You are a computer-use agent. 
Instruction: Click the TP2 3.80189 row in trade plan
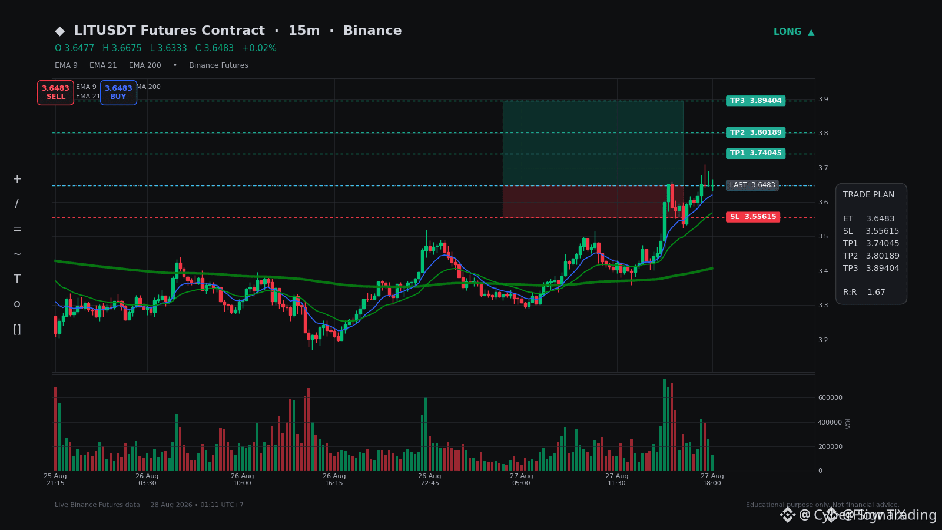(871, 256)
